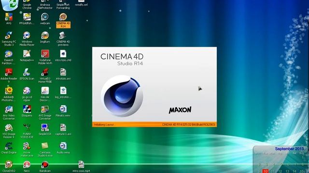Select the intro coso.mp4 file
Image resolution: width=309 pixels, height=173 pixels.
81,167
